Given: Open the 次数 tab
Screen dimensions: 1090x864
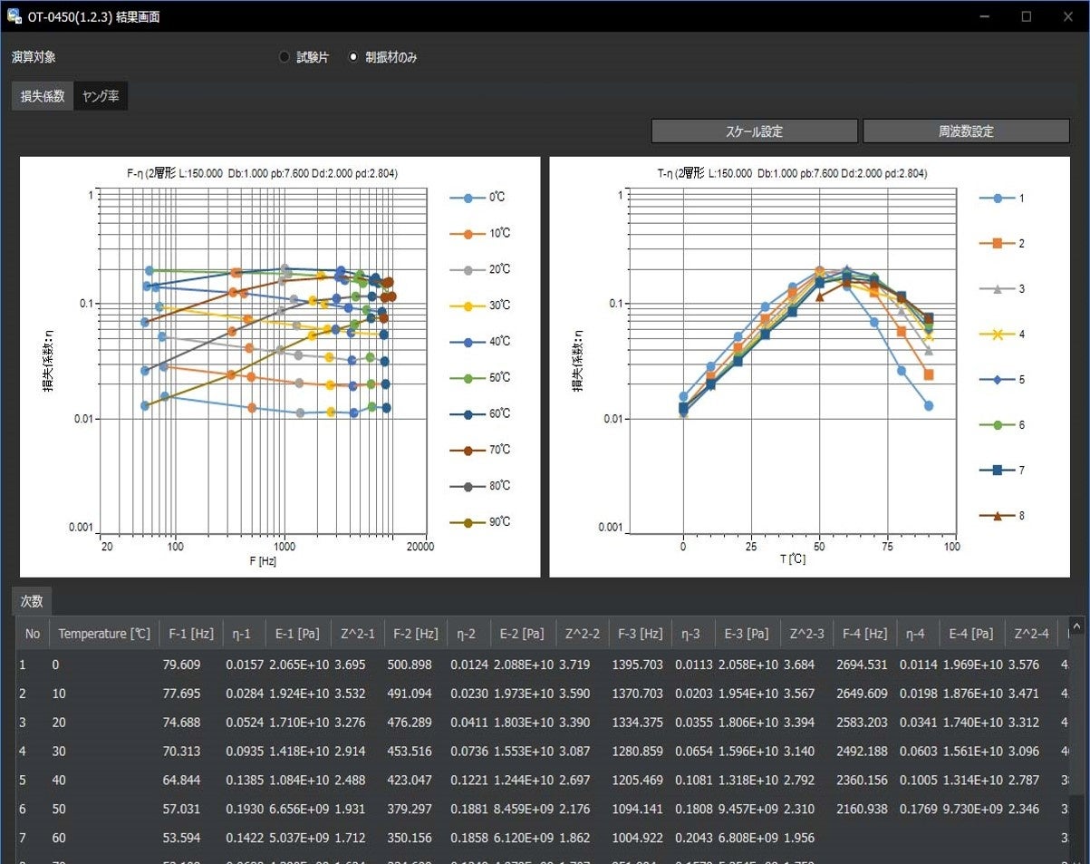Looking at the screenshot, I should click(33, 601).
